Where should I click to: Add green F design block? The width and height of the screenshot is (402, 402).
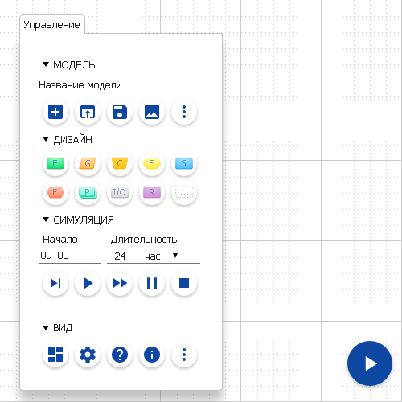pos(55,163)
